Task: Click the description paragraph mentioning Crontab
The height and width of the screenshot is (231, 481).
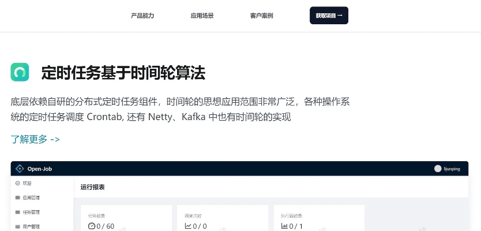Action: pyautogui.click(x=180, y=109)
